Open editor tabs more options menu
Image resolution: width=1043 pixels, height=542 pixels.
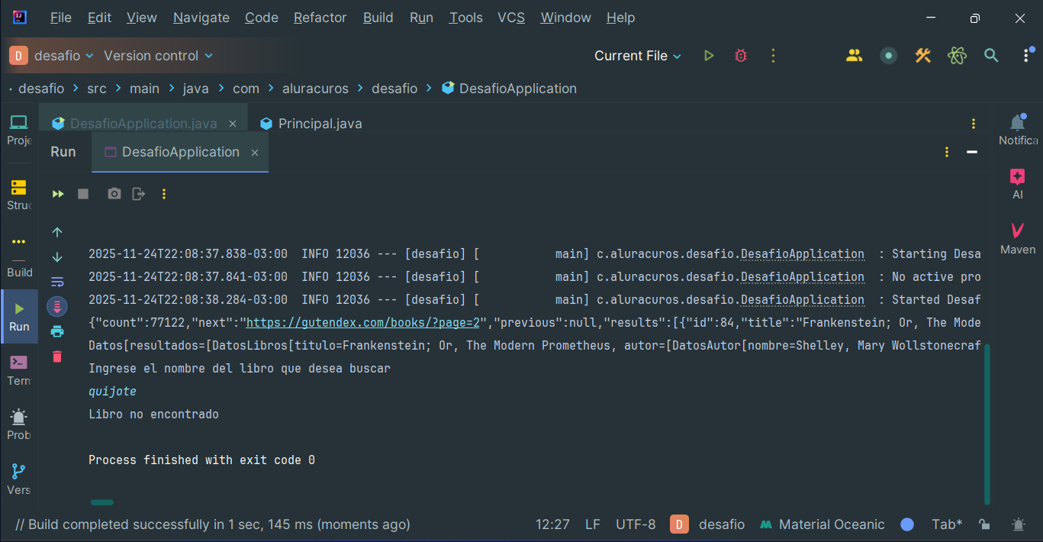(974, 124)
